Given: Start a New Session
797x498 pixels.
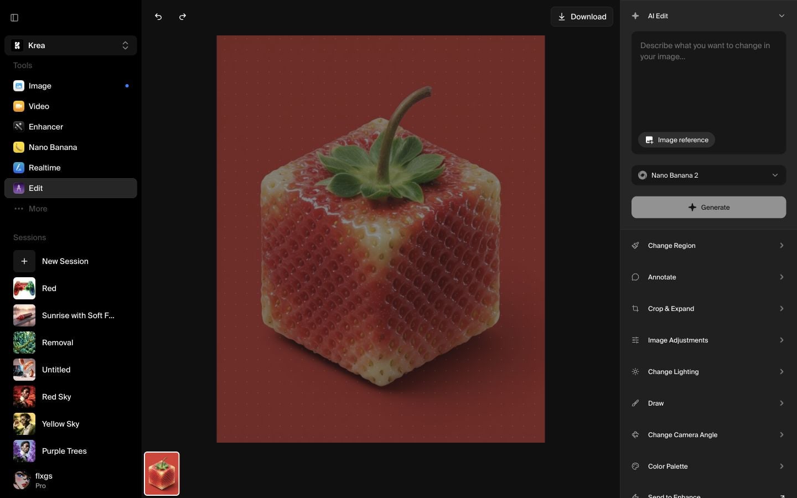Looking at the screenshot, I should pyautogui.click(x=71, y=261).
